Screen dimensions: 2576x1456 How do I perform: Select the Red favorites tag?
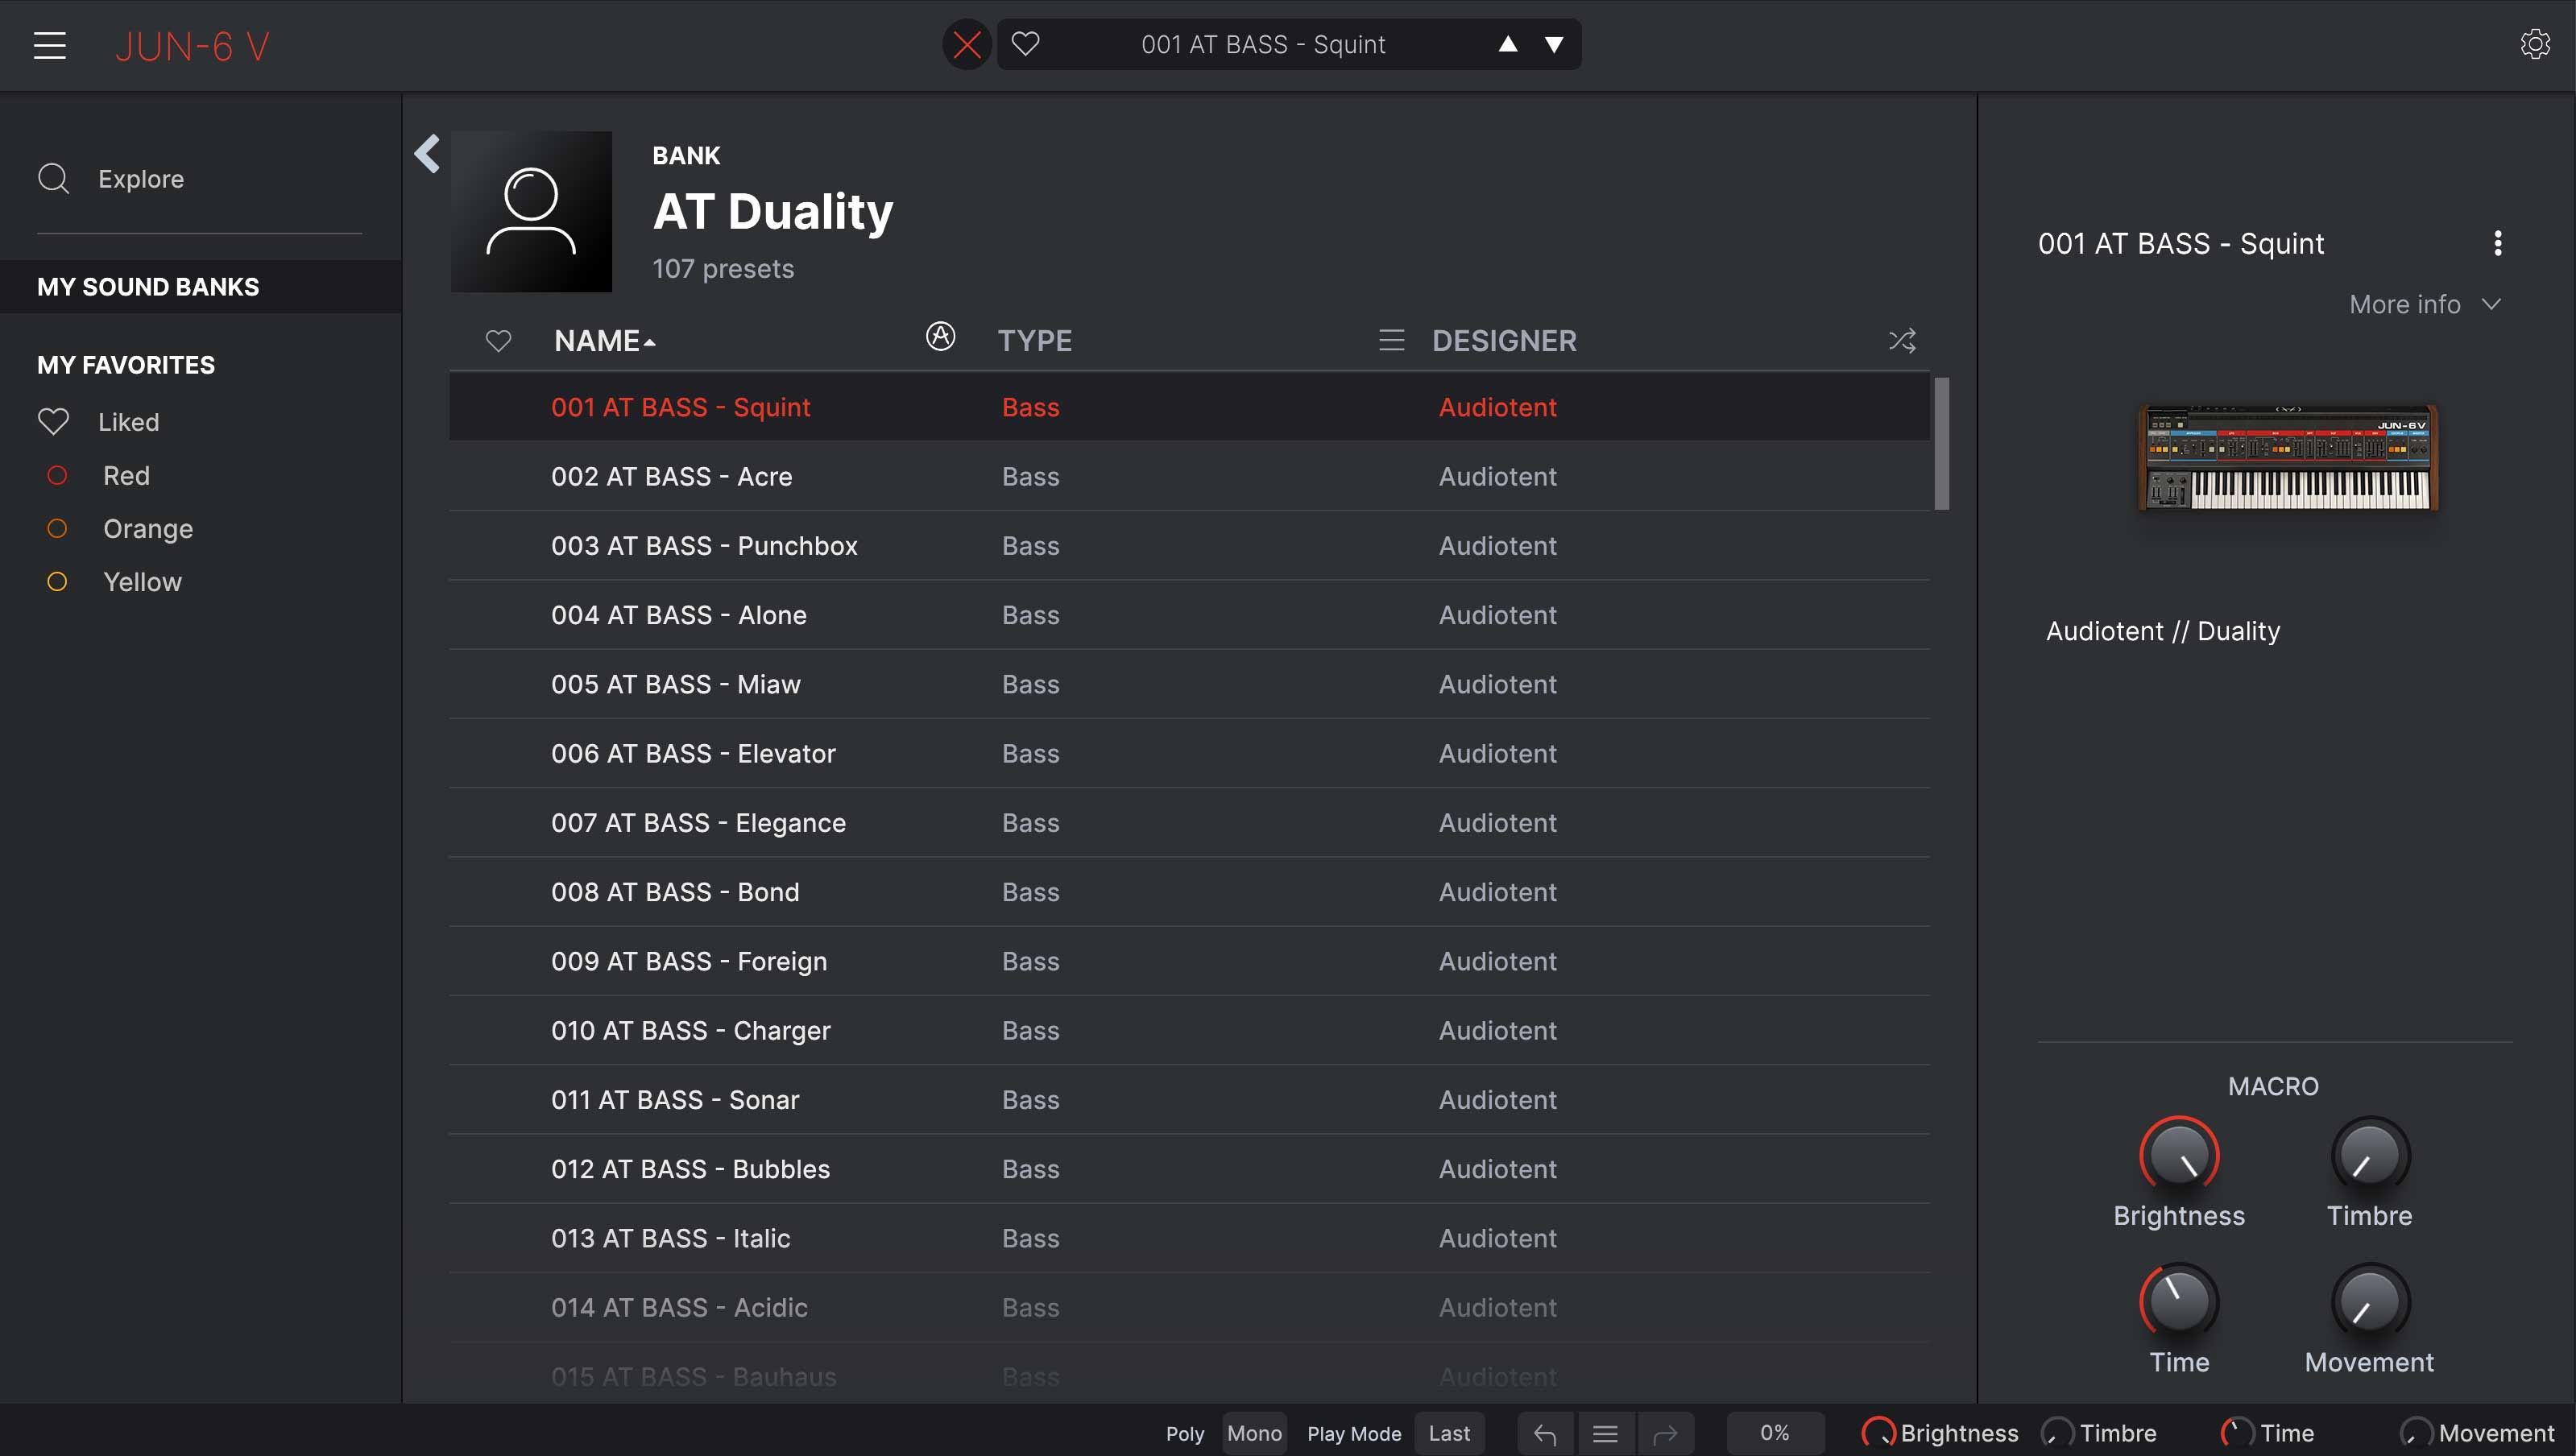click(125, 476)
